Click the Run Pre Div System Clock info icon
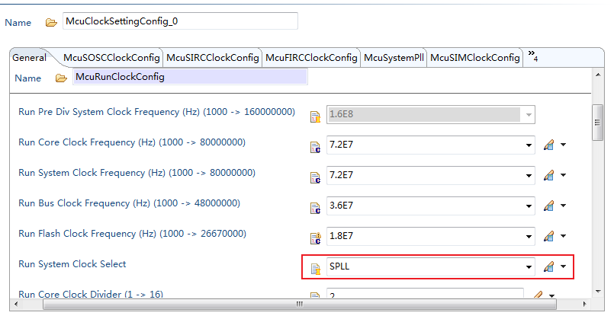Screen dimensions: 614x319 click(315, 116)
